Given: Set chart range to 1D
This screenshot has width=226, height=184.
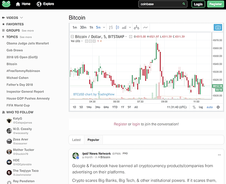Looking at the screenshot, I should pos(74,107).
